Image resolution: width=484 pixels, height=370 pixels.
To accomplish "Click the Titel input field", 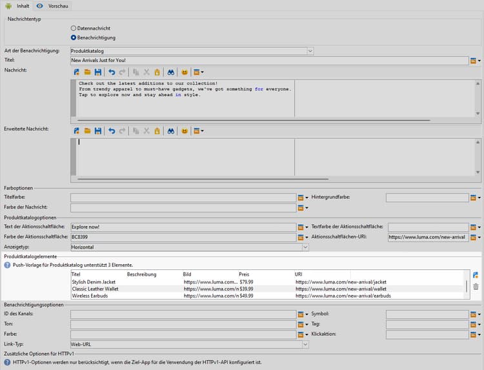I will tap(270, 61).
